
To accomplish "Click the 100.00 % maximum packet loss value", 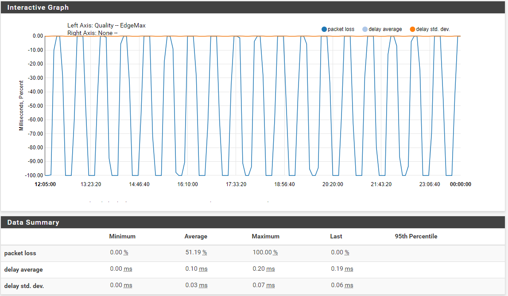I will tap(265, 253).
